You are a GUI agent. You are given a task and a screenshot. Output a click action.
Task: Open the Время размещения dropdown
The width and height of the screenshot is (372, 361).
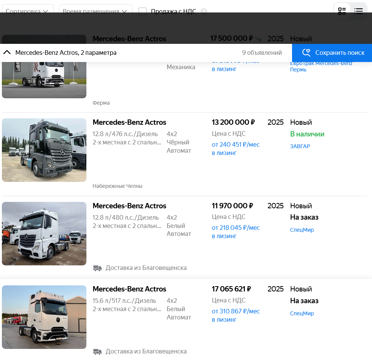click(95, 11)
